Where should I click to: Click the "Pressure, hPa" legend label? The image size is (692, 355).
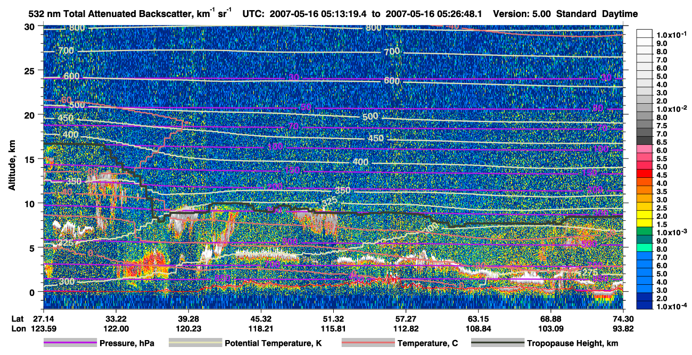point(127,344)
